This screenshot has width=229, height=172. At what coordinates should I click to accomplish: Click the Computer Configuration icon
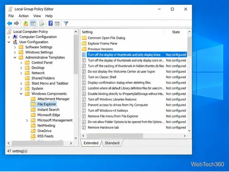point(15,37)
